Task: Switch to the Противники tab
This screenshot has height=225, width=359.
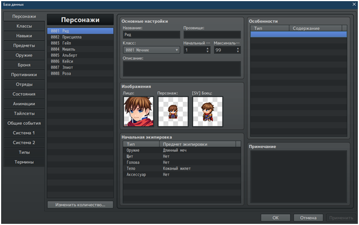Action: tap(24, 74)
